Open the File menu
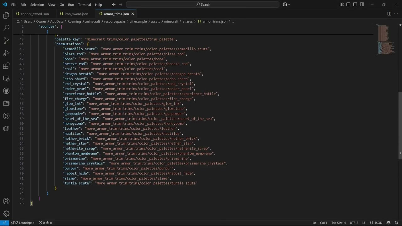The height and width of the screenshot is (226, 402). pyautogui.click(x=14, y=5)
